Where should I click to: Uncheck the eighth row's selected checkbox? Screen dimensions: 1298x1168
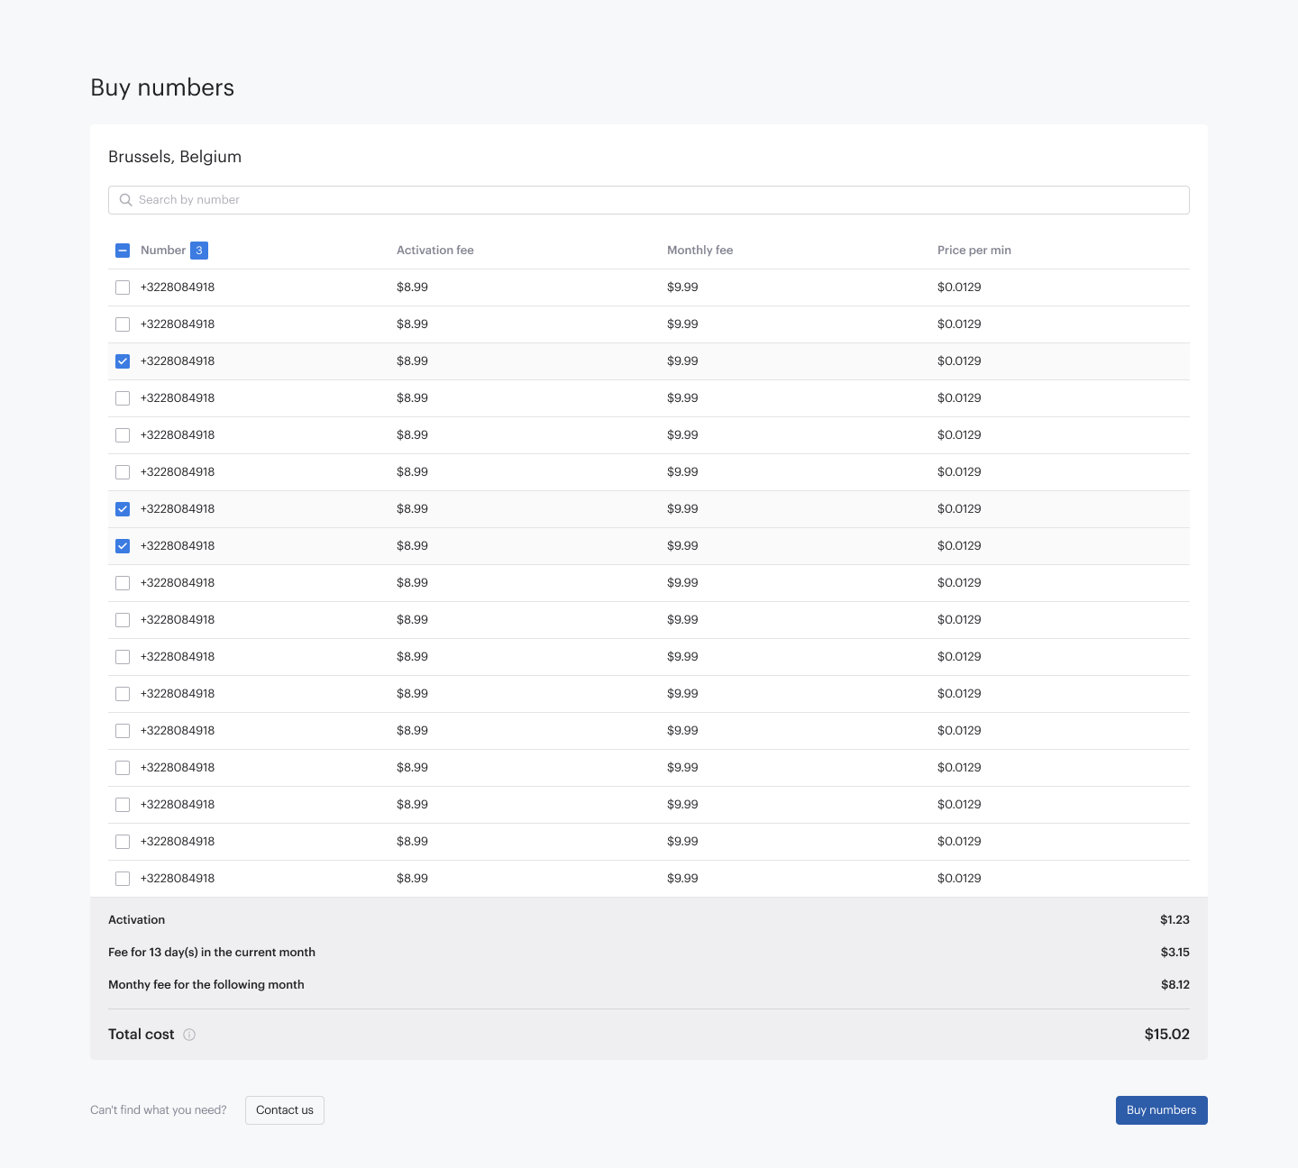123,546
